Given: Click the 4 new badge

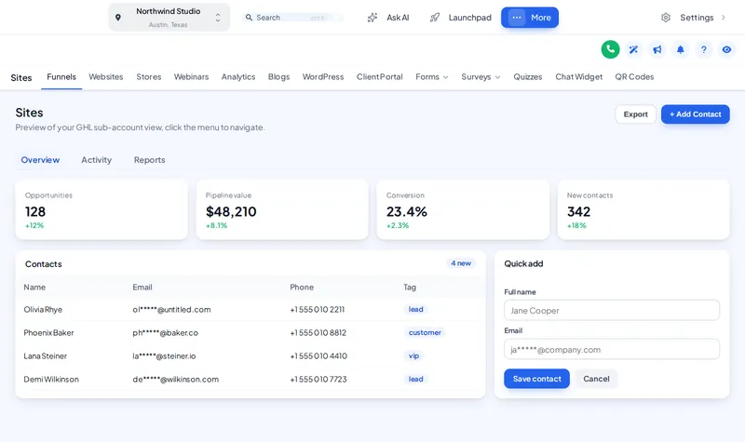Looking at the screenshot, I should pos(461,263).
